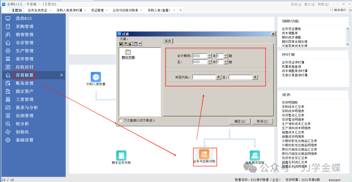Click the delete scheme X icon
352x182 pixels.
coord(126,44)
